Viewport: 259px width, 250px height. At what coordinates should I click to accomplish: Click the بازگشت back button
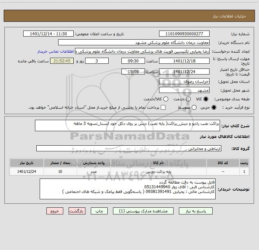[x=77, y=211]
